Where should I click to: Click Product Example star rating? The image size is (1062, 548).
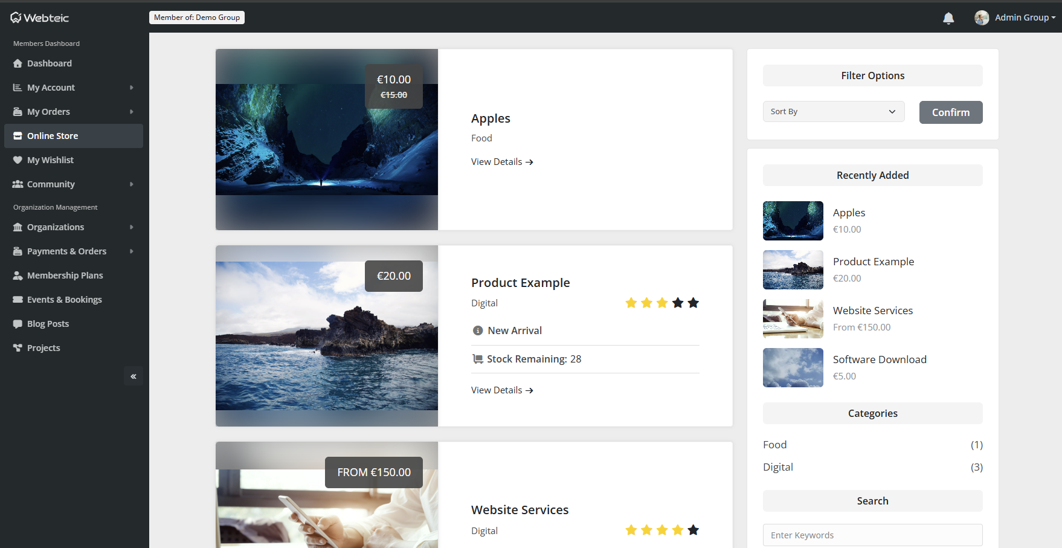tap(662, 303)
